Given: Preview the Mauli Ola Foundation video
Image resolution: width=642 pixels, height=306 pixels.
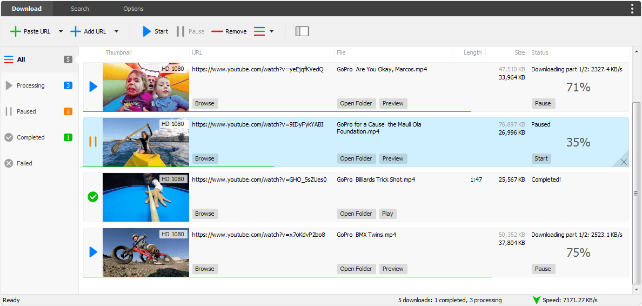Looking at the screenshot, I should (x=393, y=158).
